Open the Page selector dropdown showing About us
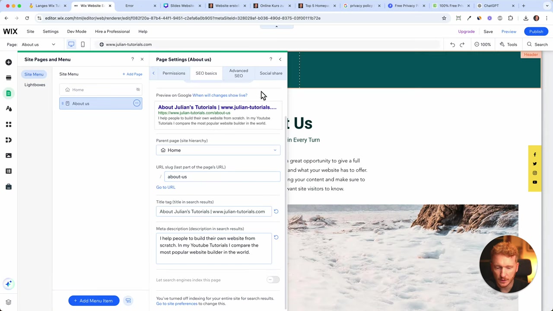This screenshot has width=553, height=311. (39, 44)
